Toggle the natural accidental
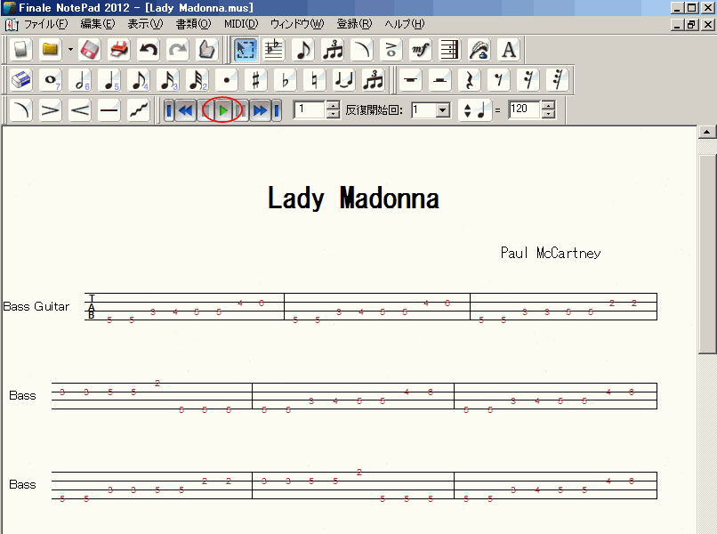Screen dimensions: 717x534 pyautogui.click(x=314, y=80)
